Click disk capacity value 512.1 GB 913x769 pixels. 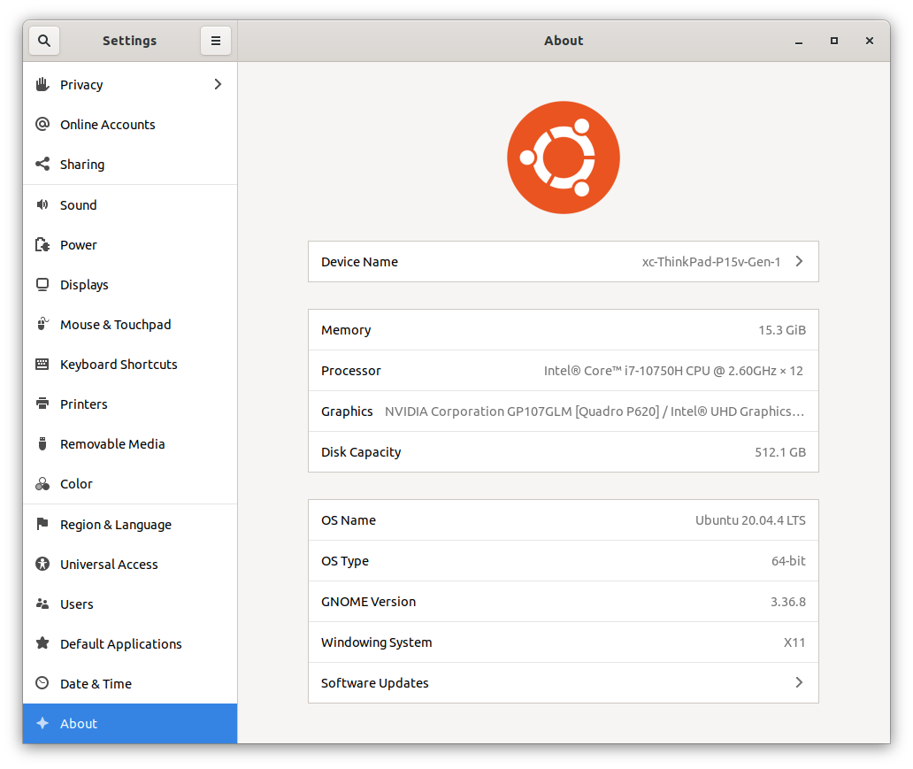pyautogui.click(x=780, y=452)
